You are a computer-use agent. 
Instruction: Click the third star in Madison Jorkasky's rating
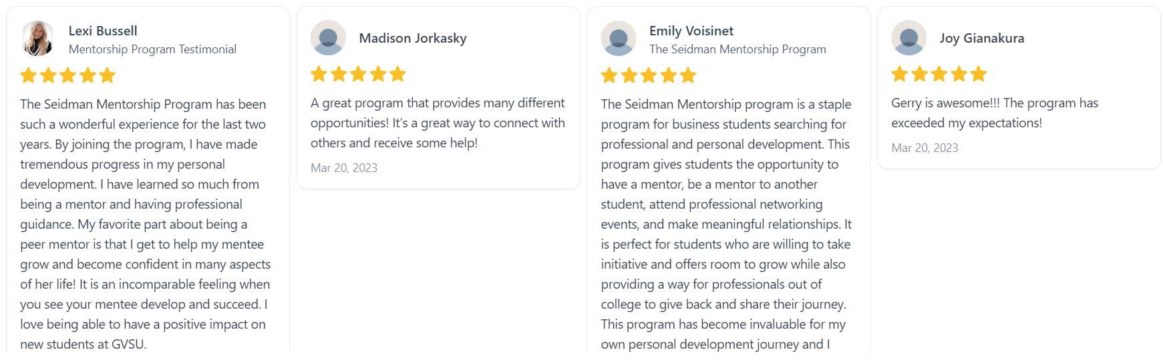[x=358, y=74]
